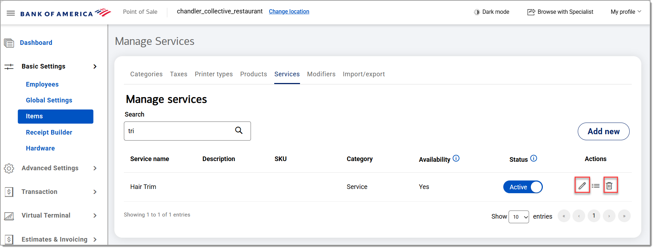The width and height of the screenshot is (654, 249).
Task: Open My profile dropdown
Action: 626,12
